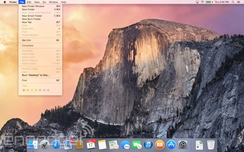Pick the red tag color dot

tap(24, 90)
